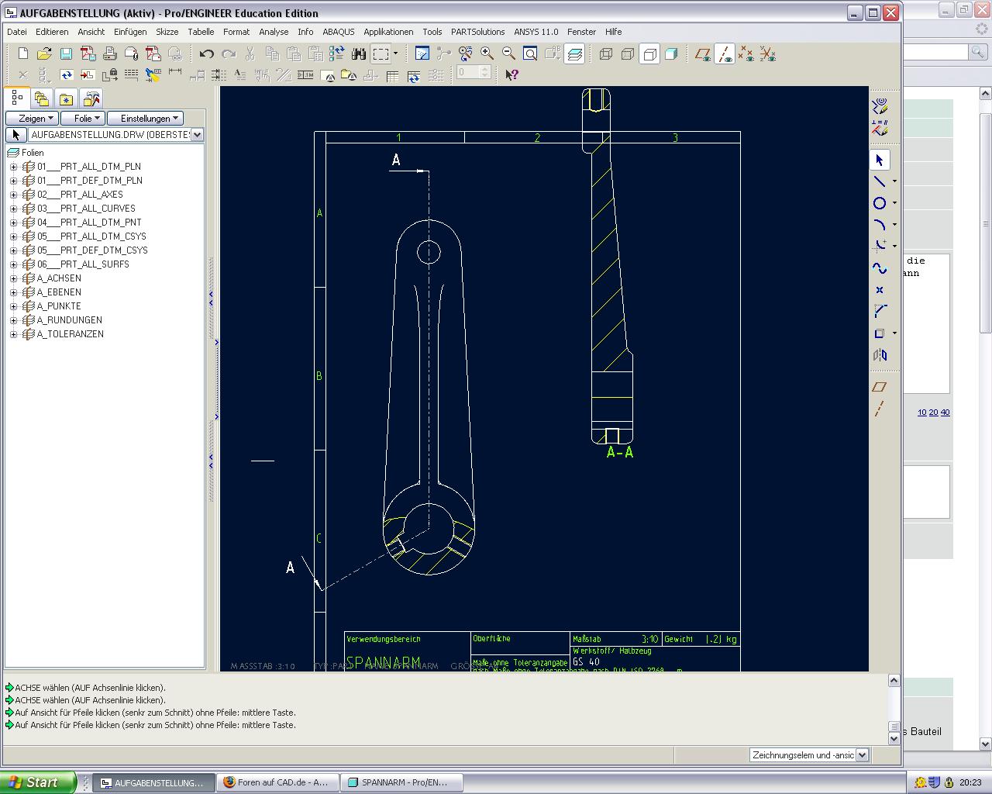Open the context help pointer tool
The height and width of the screenshot is (794, 992).
coord(511,74)
